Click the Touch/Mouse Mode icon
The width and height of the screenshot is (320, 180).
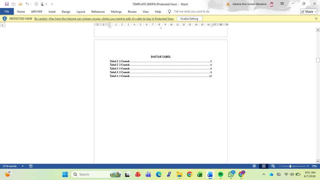42,4
